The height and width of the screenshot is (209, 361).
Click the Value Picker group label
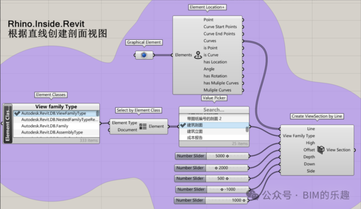click(214, 98)
